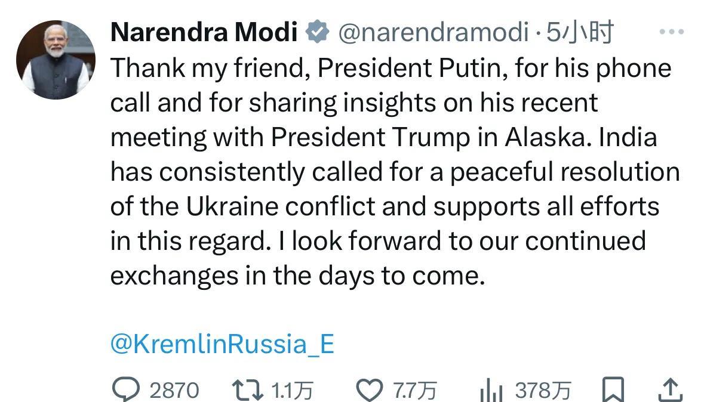Click the 5小时 timestamp

click(x=580, y=32)
